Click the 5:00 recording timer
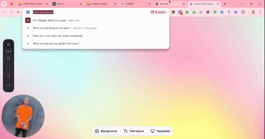The image size is (265, 139). coord(9,51)
